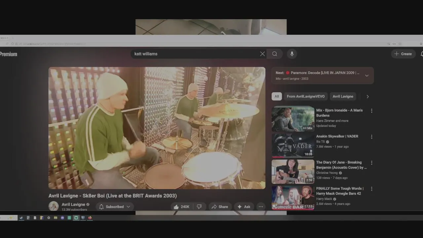Open options for Mix - Bjorn Ironside video
Image resolution: width=423 pixels, height=238 pixels.
[x=371, y=111]
